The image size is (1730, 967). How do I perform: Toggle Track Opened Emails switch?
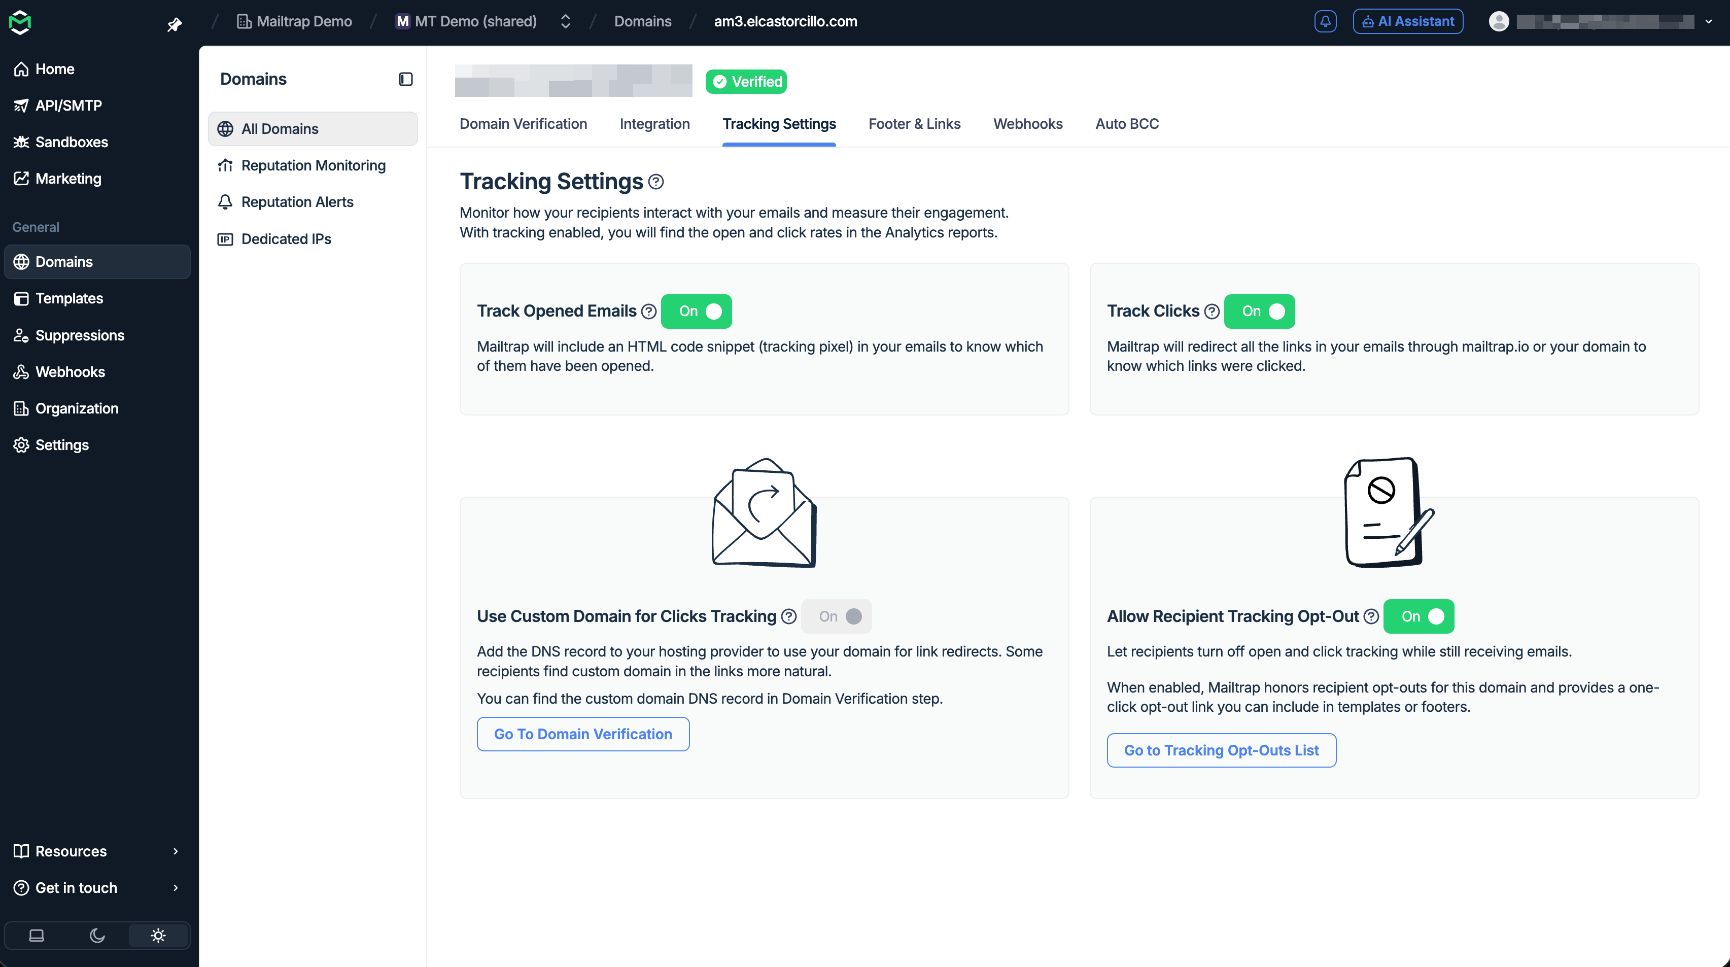697,312
